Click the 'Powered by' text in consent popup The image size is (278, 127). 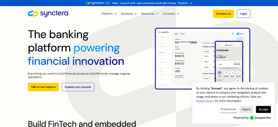[x=241, y=118]
